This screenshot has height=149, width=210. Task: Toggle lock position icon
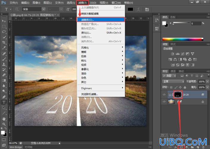[180, 87]
